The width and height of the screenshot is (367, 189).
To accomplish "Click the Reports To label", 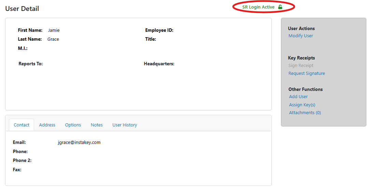I will [x=31, y=64].
